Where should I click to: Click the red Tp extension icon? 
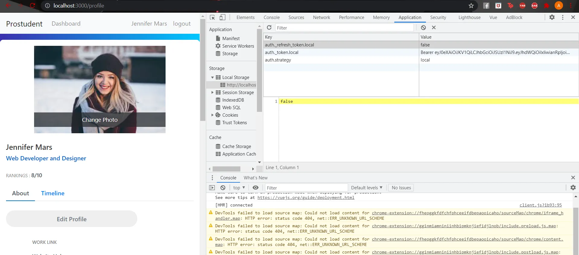click(x=510, y=5)
